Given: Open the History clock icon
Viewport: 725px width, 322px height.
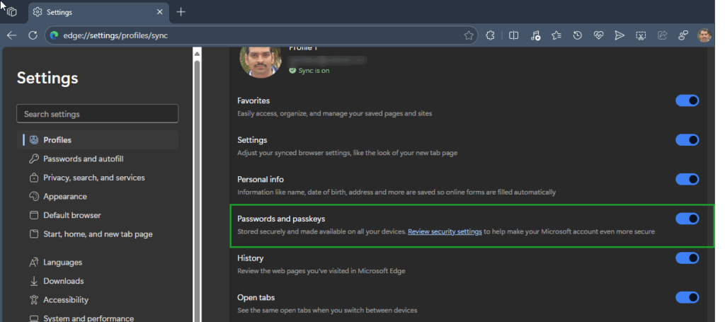Looking at the screenshot, I should click(x=577, y=35).
